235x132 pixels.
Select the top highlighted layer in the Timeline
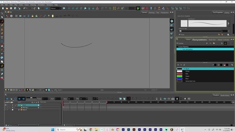coord(29,105)
